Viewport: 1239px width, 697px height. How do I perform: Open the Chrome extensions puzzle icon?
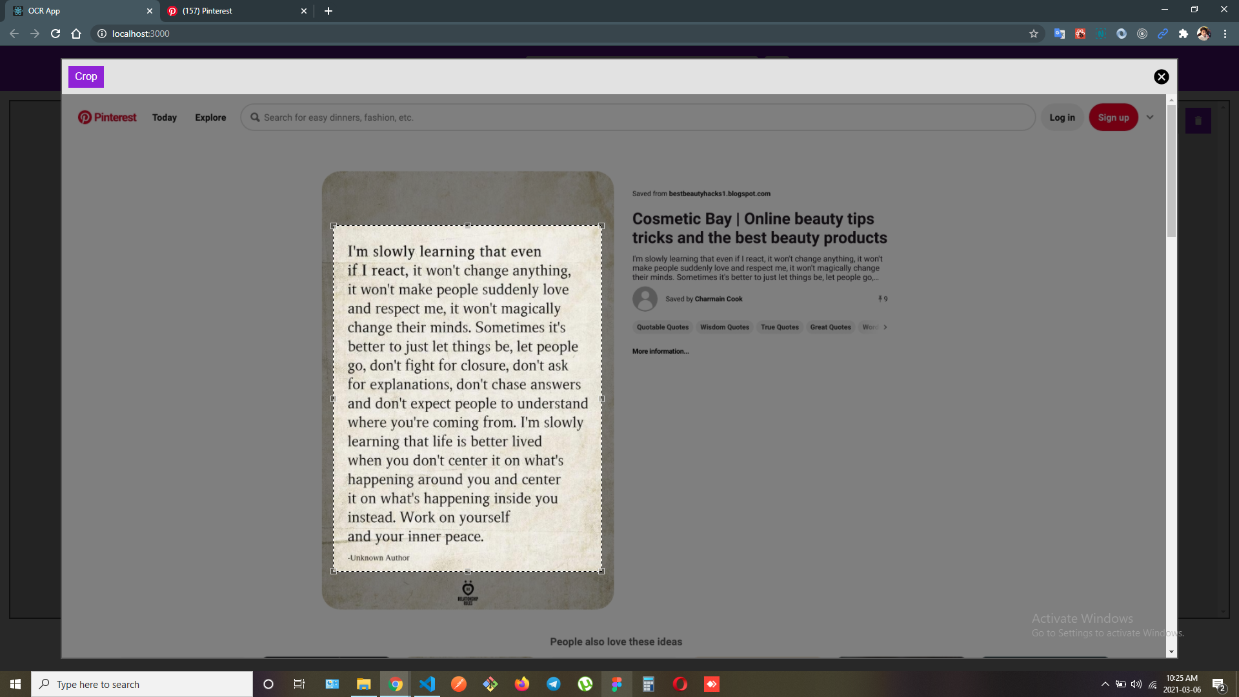pyautogui.click(x=1183, y=34)
